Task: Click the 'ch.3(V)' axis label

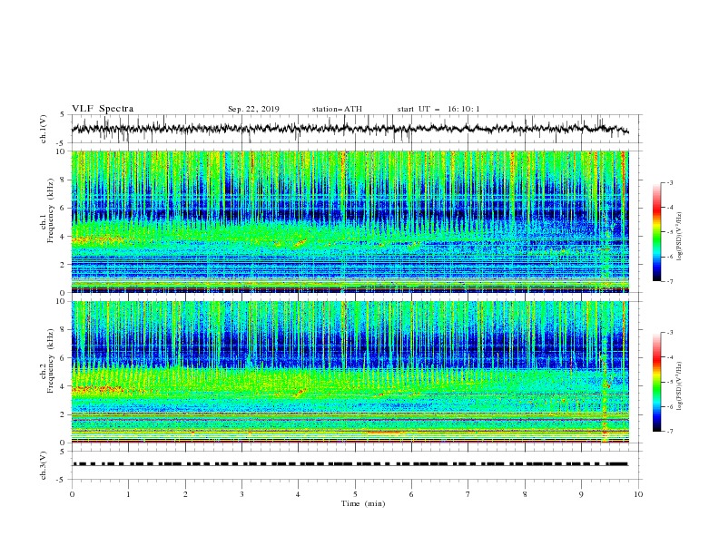Action: 44,466
